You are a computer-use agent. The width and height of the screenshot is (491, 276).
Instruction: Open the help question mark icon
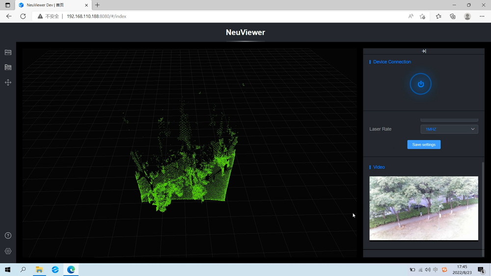[8, 236]
